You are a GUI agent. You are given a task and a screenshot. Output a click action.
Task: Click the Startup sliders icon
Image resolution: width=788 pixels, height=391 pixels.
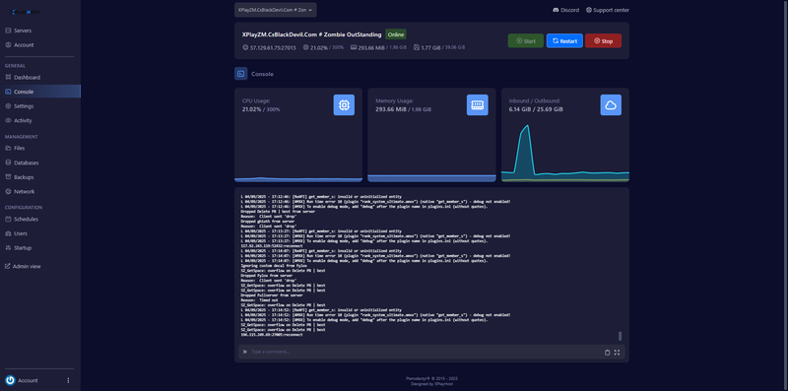8,248
